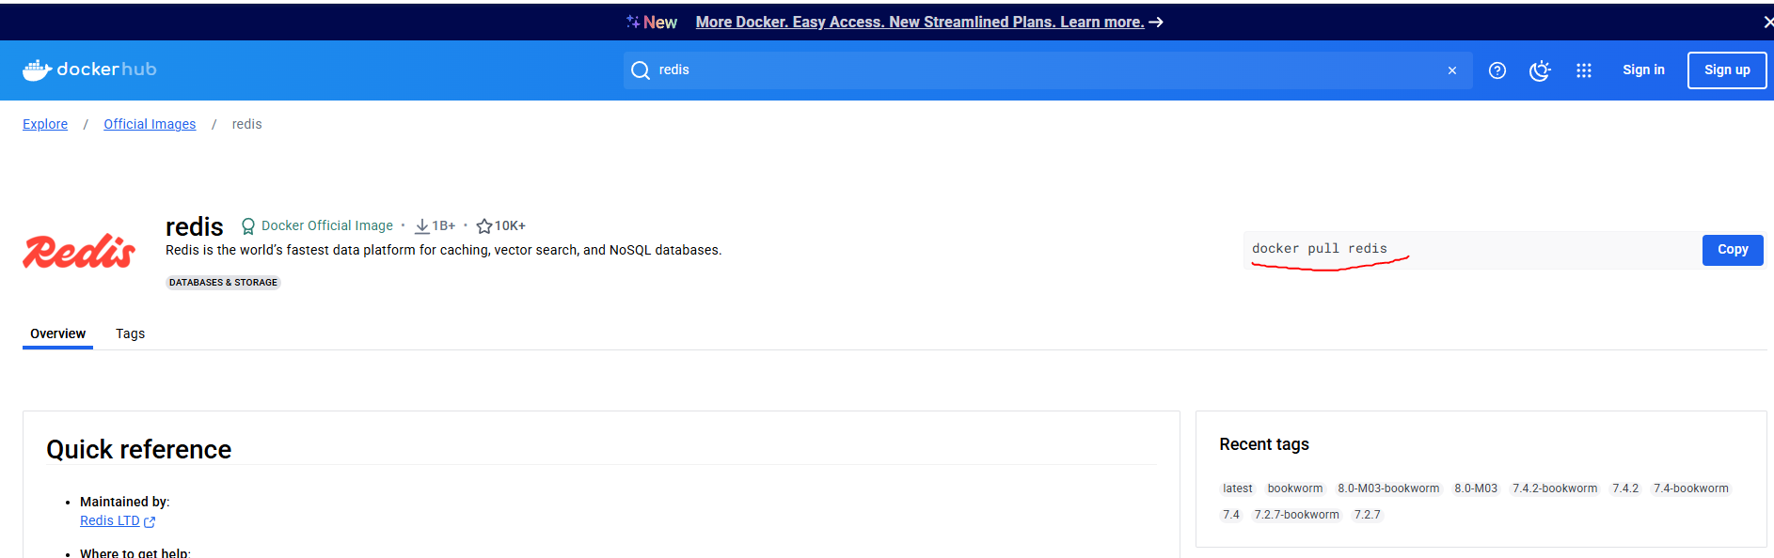Click the Docker Official Image badge

coord(317,225)
